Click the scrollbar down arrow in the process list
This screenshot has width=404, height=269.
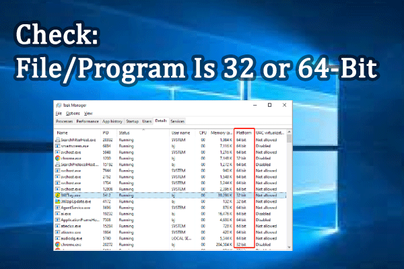pos(289,247)
